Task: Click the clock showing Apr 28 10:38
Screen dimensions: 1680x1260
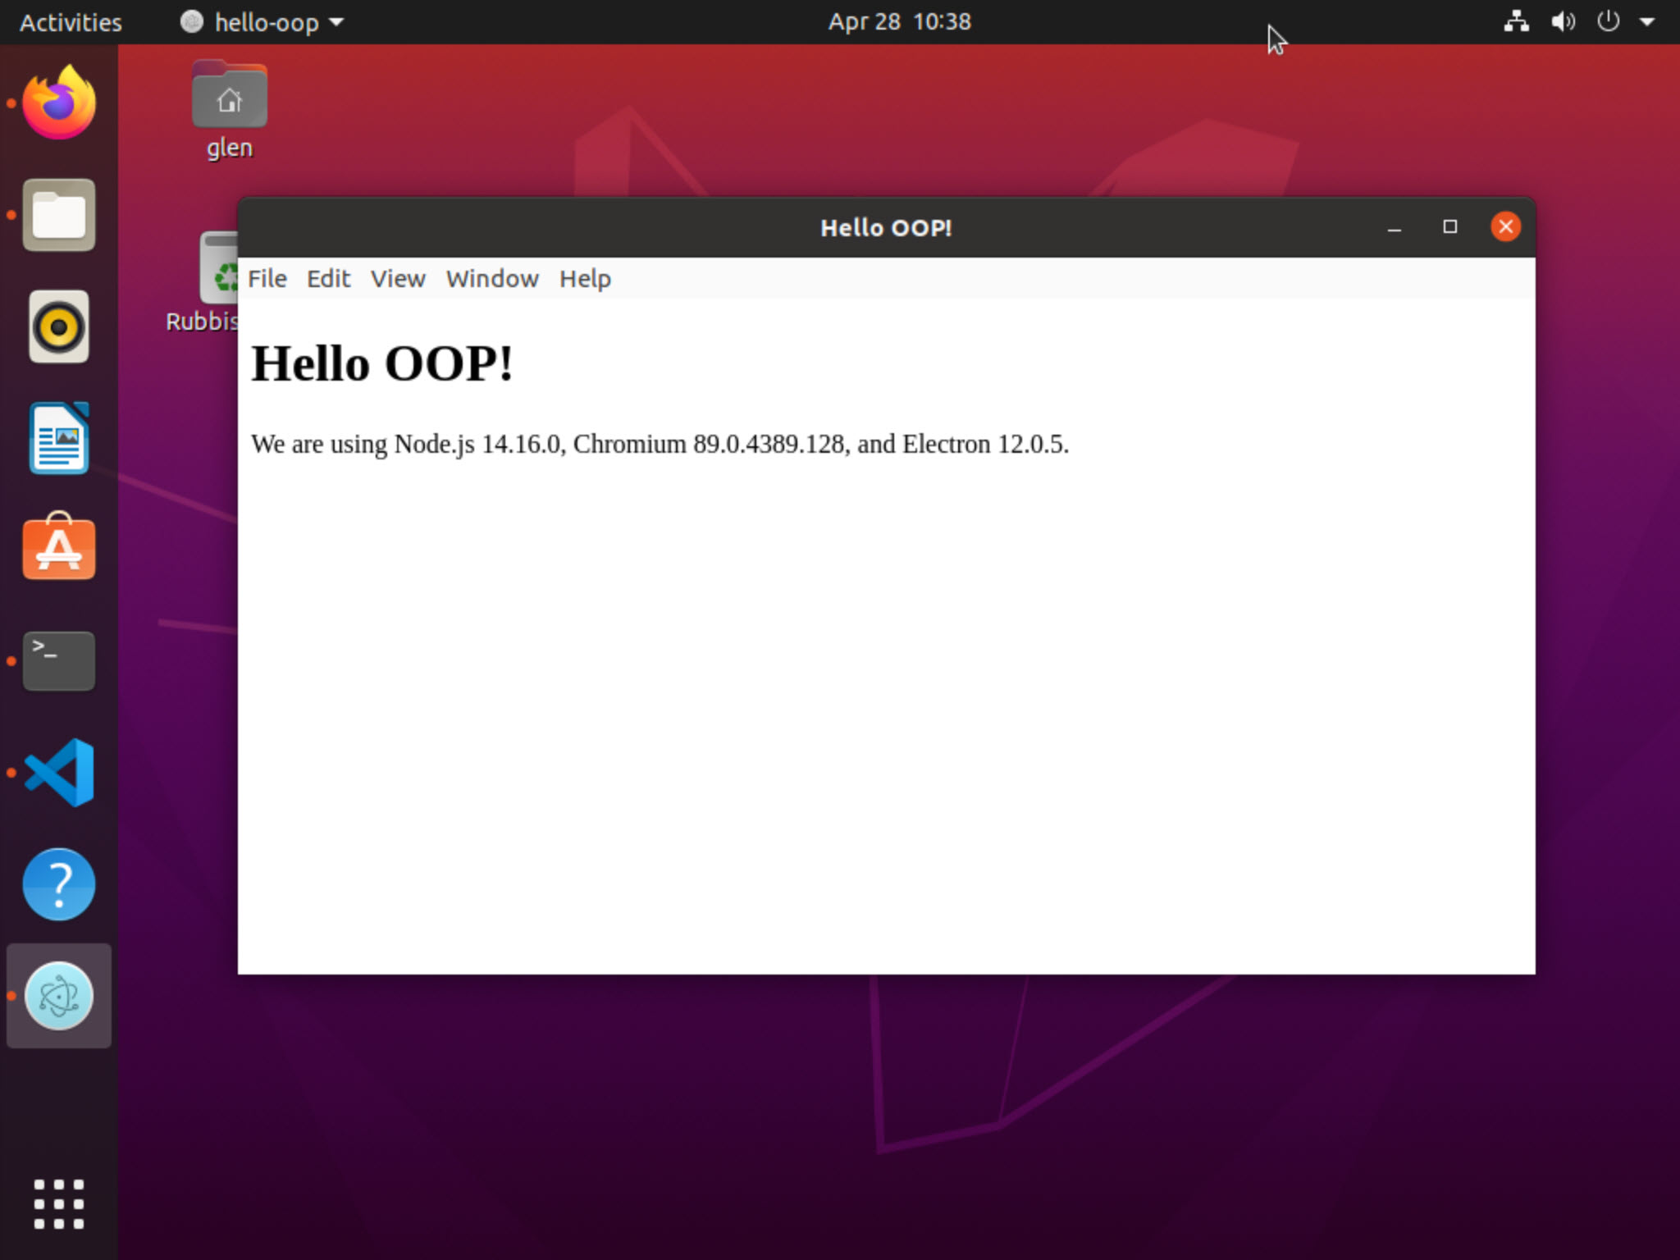Action: (x=897, y=22)
